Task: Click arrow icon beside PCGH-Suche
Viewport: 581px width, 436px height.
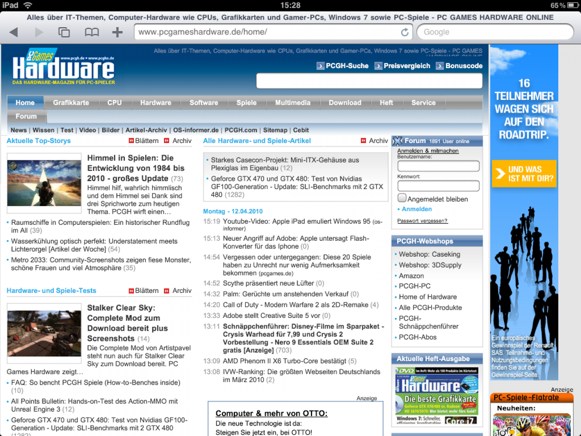Action: coord(320,66)
